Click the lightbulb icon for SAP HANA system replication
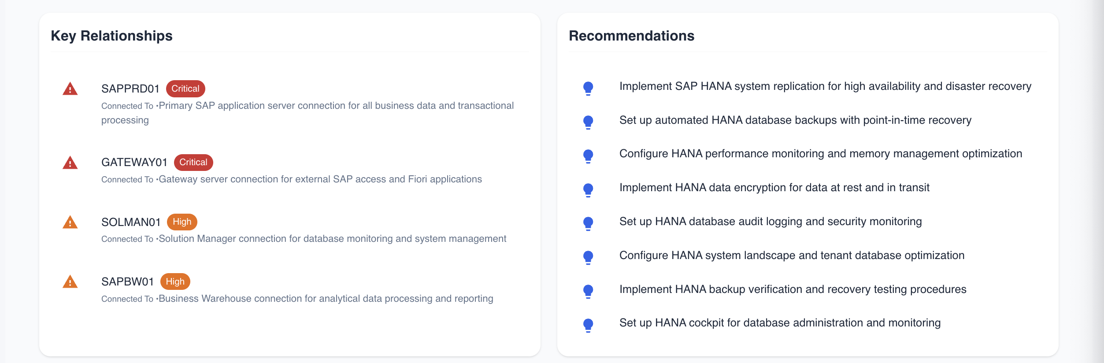 588,89
